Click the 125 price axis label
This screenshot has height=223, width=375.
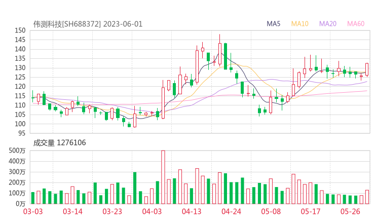20,77
